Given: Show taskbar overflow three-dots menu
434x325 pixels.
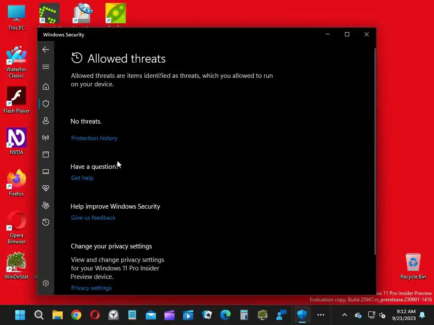Looking at the screenshot, I should point(321,315).
